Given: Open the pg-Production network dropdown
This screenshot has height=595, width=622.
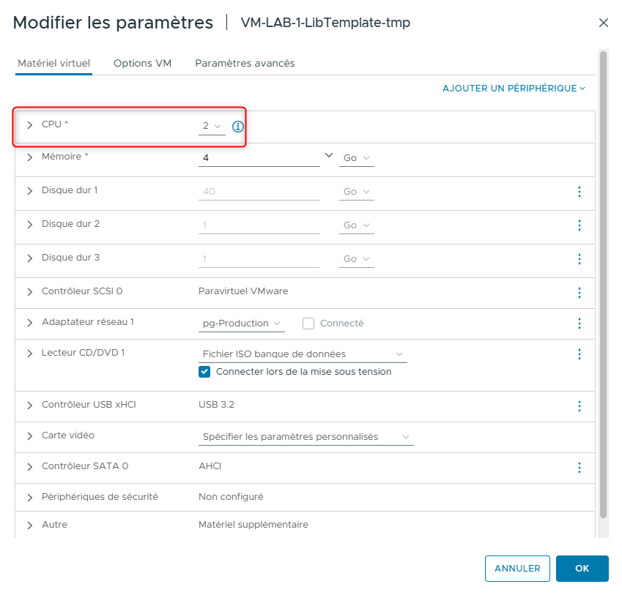Looking at the screenshot, I should pos(242,323).
